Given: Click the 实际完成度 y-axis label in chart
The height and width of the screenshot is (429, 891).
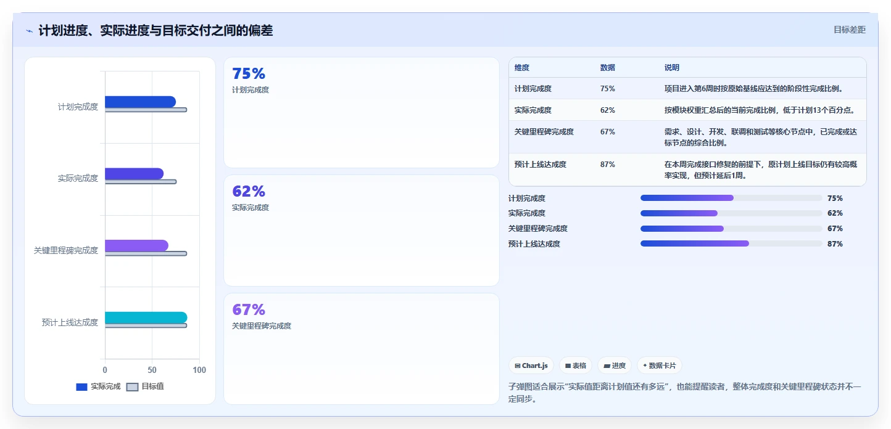Looking at the screenshot, I should (78, 179).
